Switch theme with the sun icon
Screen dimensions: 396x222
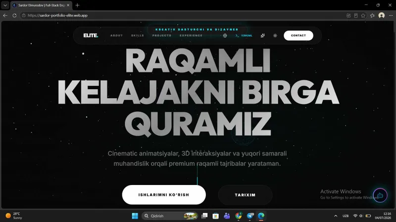coord(275,36)
